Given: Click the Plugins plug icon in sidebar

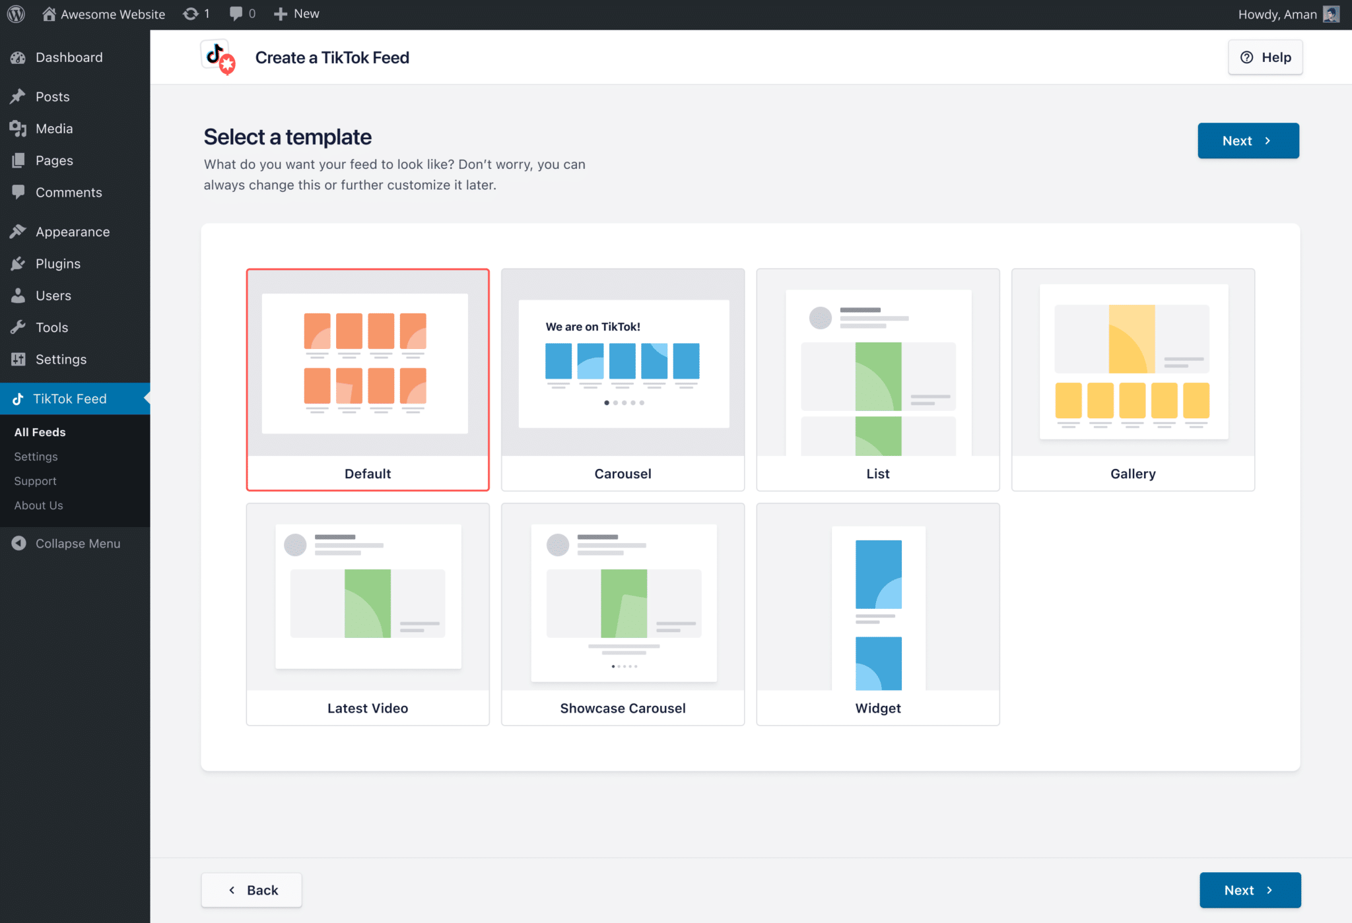Looking at the screenshot, I should coord(18,264).
